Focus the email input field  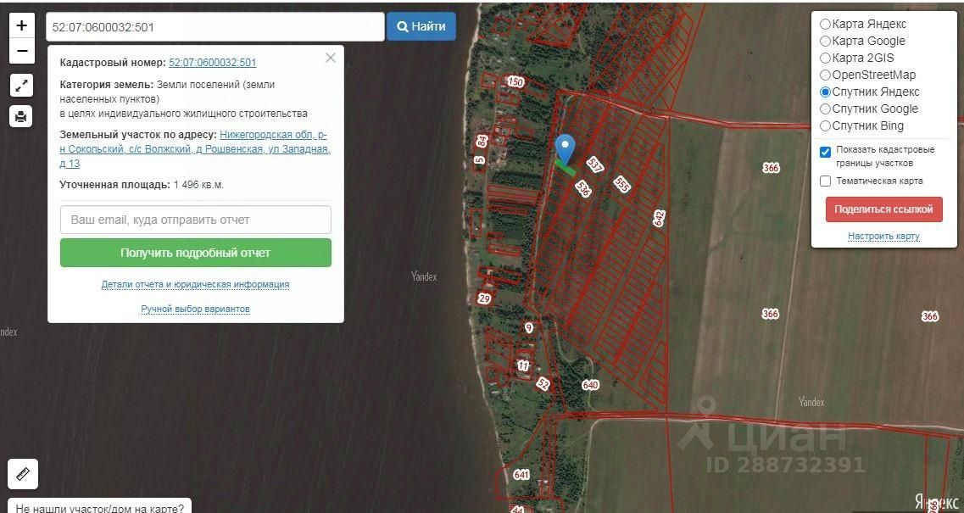point(196,220)
